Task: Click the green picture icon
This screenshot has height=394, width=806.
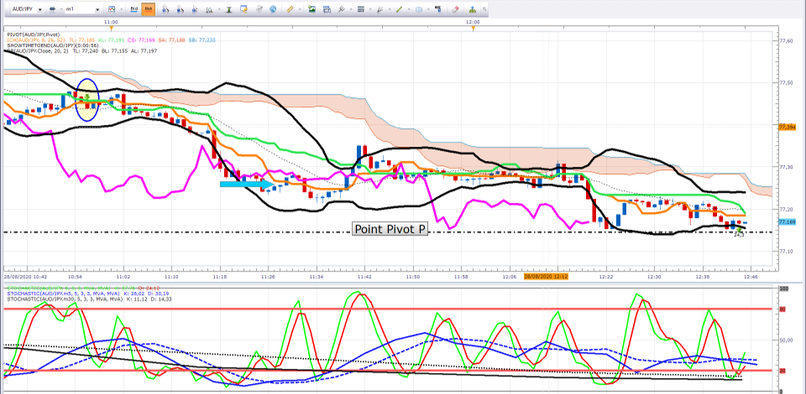Action: tap(312, 9)
